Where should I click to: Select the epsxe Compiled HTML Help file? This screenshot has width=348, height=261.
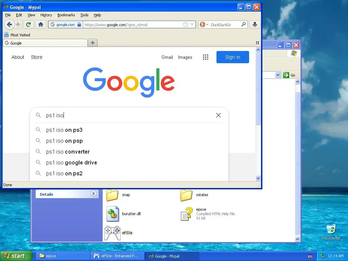(x=187, y=214)
